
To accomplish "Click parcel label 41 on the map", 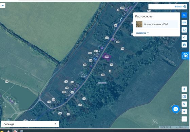I will coord(115,25).
